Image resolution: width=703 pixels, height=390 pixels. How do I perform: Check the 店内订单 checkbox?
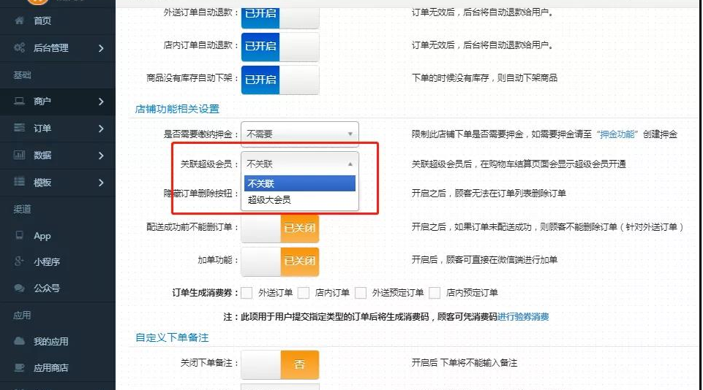(304, 293)
